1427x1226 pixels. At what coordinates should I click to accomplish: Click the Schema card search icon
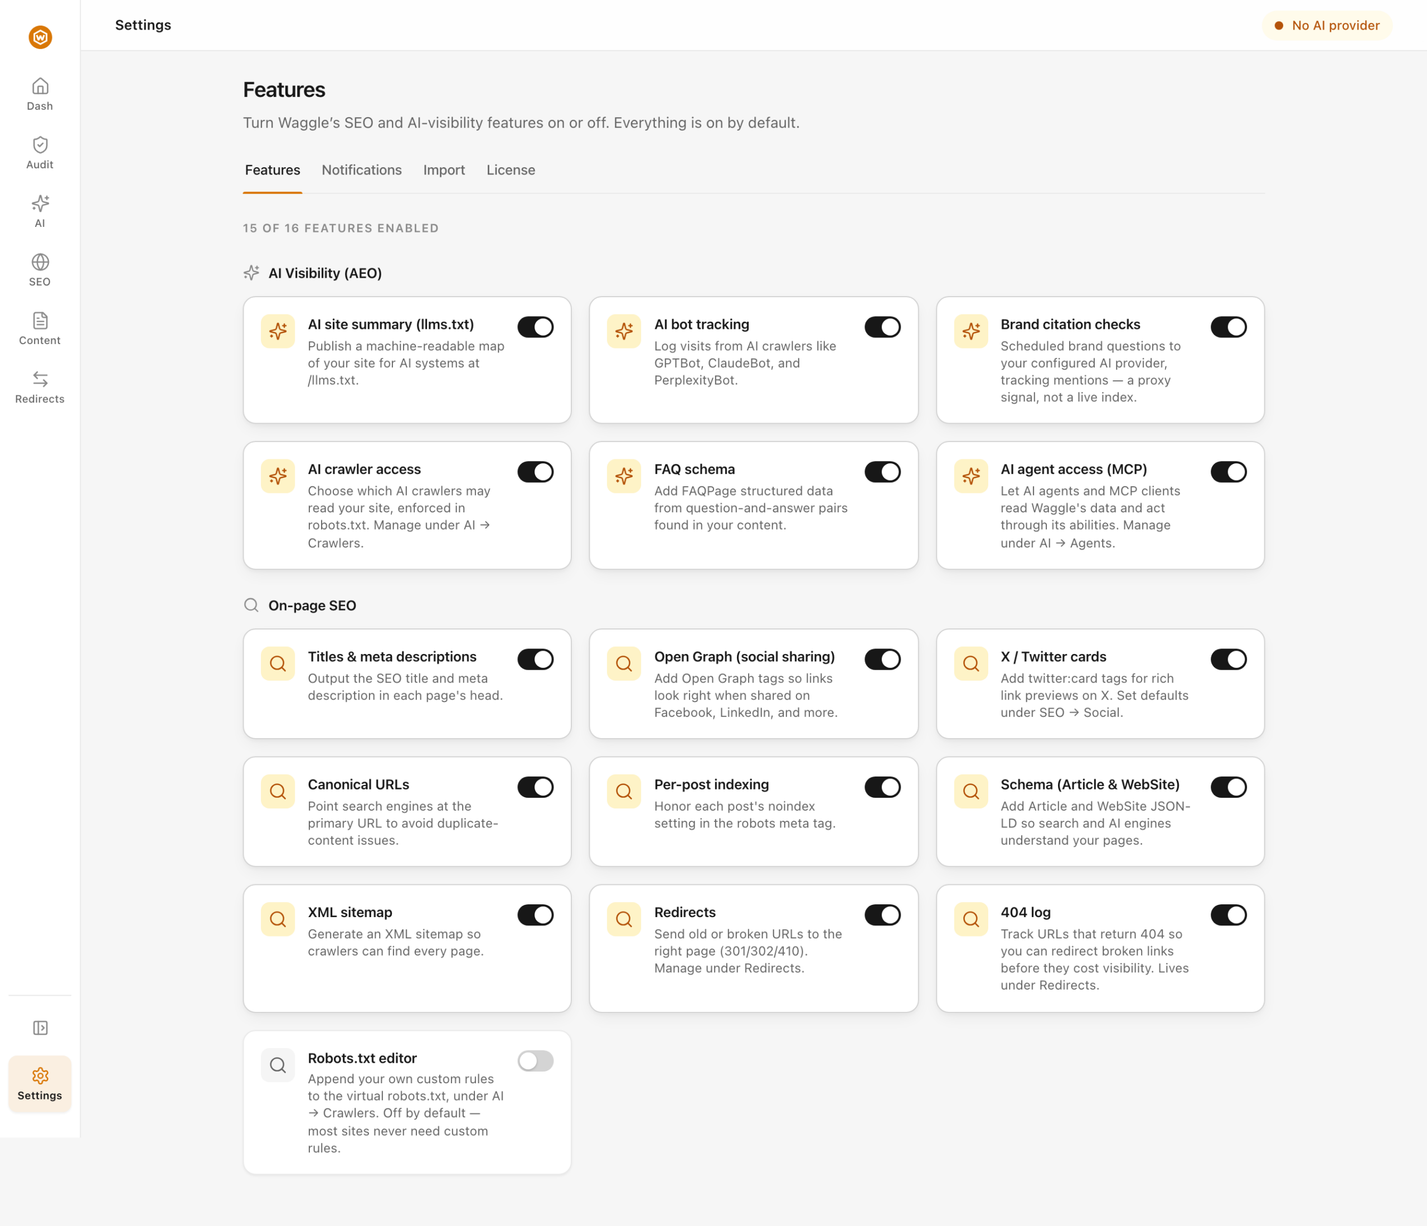(971, 791)
